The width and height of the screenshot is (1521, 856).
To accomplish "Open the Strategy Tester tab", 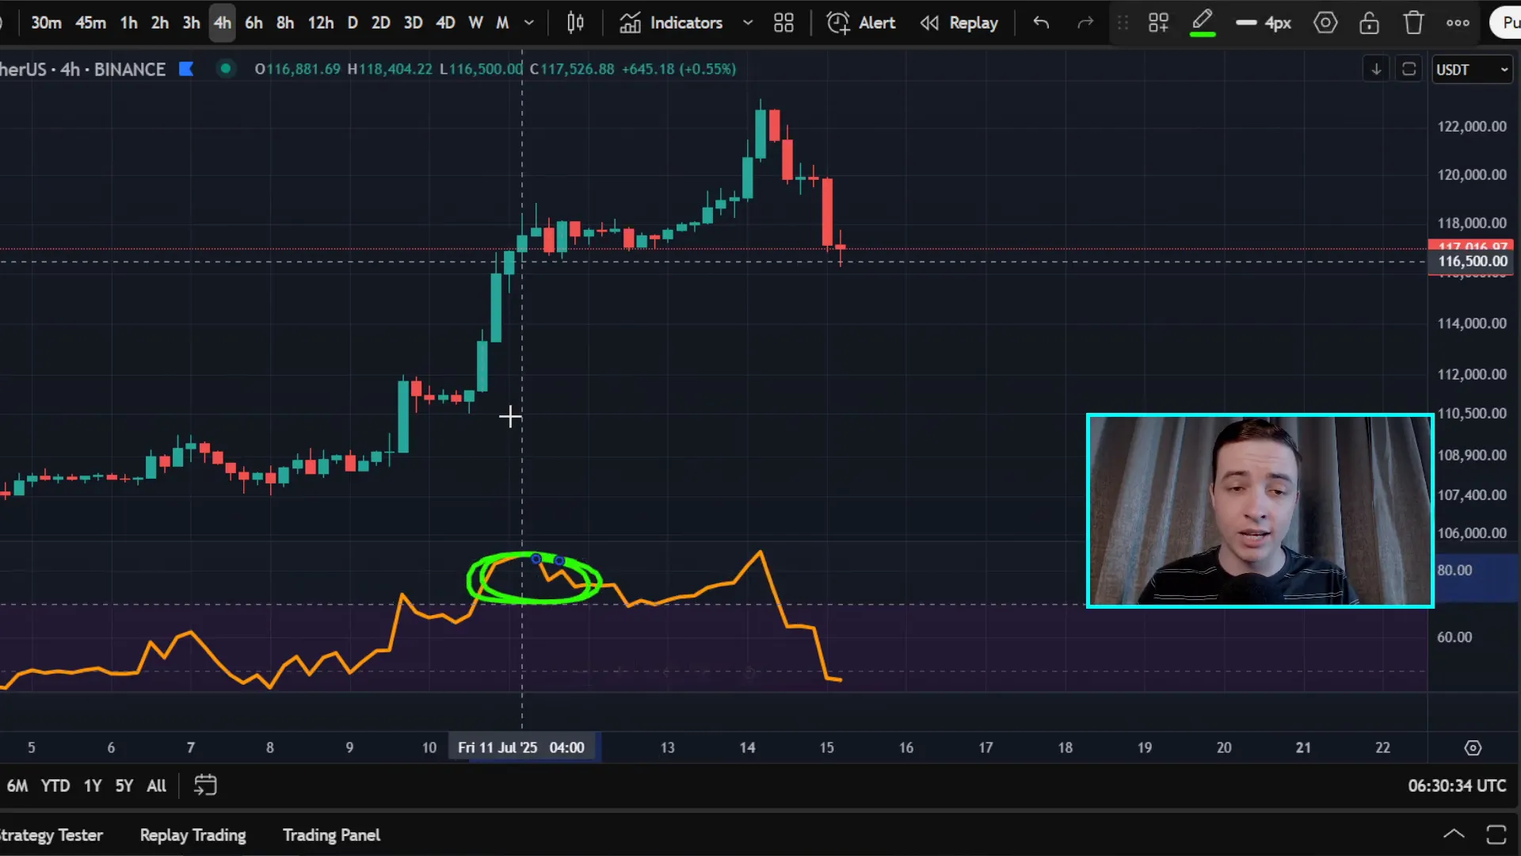I will 50,835.
